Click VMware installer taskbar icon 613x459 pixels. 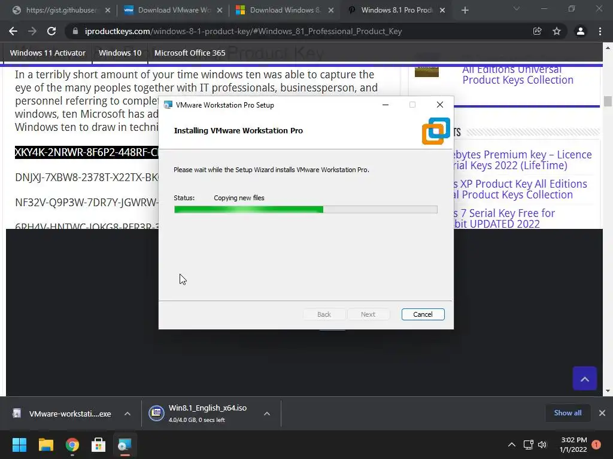tap(125, 445)
